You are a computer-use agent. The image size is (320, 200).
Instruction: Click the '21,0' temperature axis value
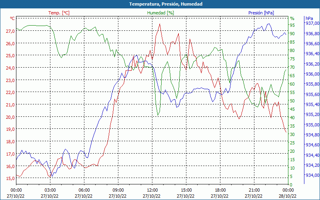(10, 104)
